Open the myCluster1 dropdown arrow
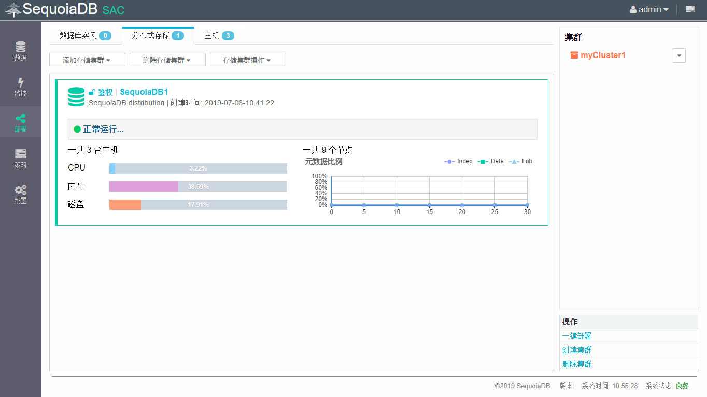Image resolution: width=707 pixels, height=397 pixels. pos(679,55)
